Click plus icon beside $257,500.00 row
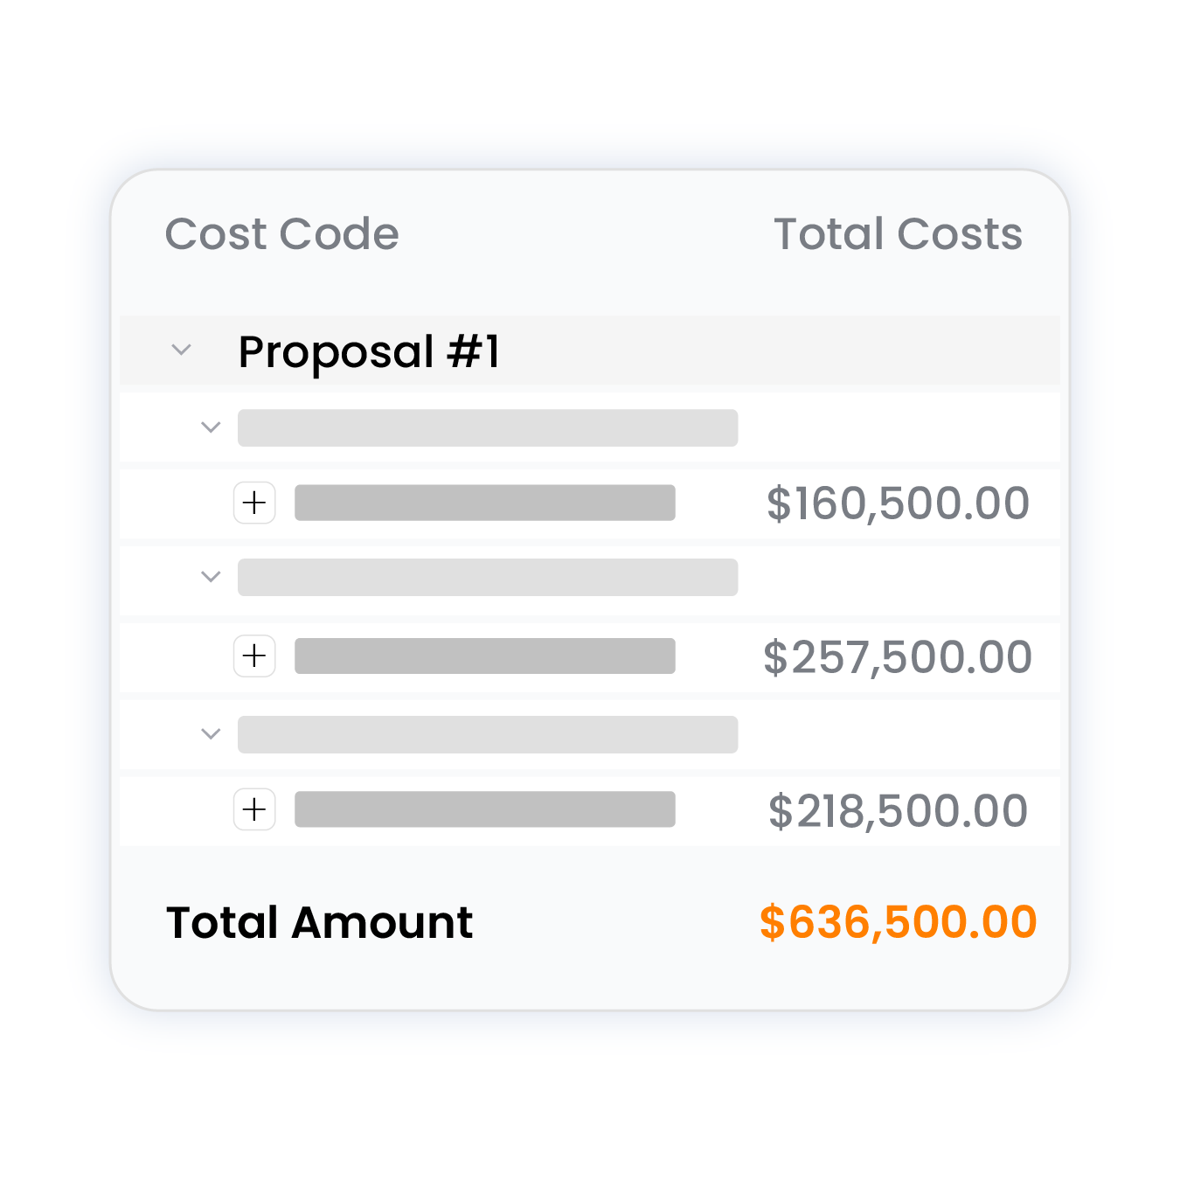The image size is (1180, 1180). point(254,656)
